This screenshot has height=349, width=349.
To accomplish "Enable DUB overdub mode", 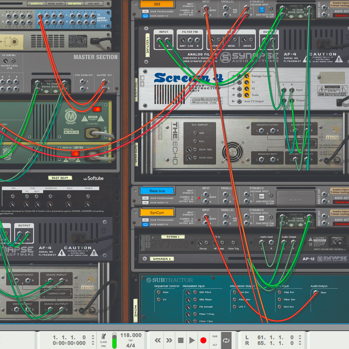I will tap(215, 336).
